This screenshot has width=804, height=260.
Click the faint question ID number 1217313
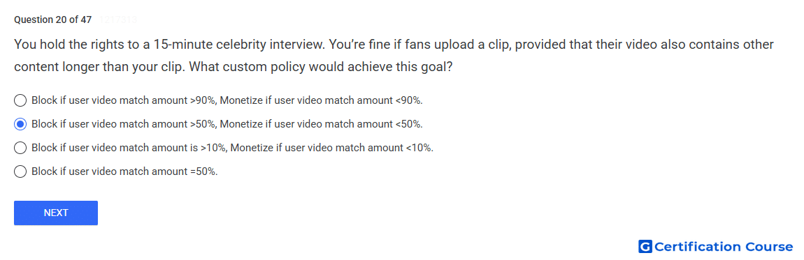pos(117,20)
